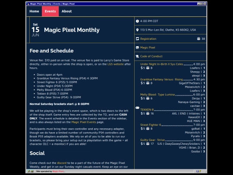
Task: Open the address 113 S Mur-Len Rd
Action: tap(168, 30)
